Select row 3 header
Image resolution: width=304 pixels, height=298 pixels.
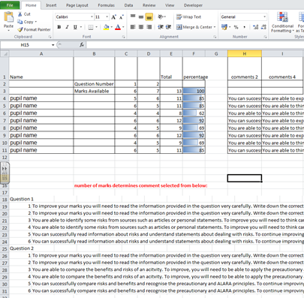pyautogui.click(x=5, y=91)
